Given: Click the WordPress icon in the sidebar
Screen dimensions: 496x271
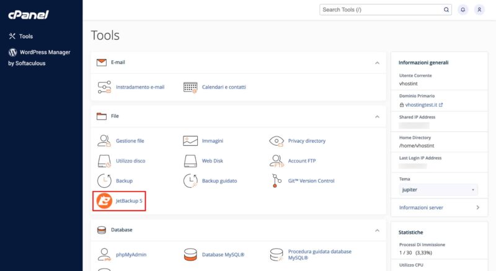Looking at the screenshot, I should tap(12, 52).
